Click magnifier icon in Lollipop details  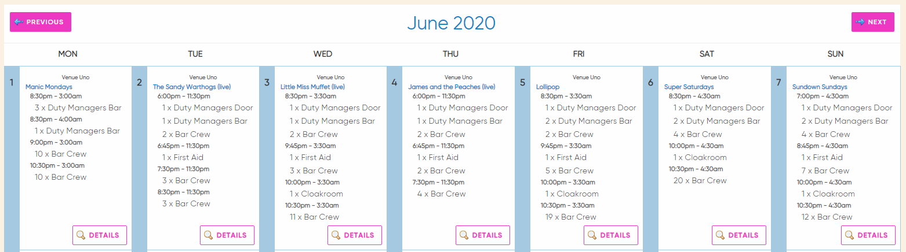592,235
